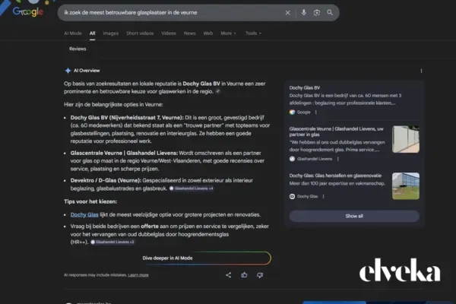Select the Reviews filter chip

pyautogui.click(x=78, y=49)
